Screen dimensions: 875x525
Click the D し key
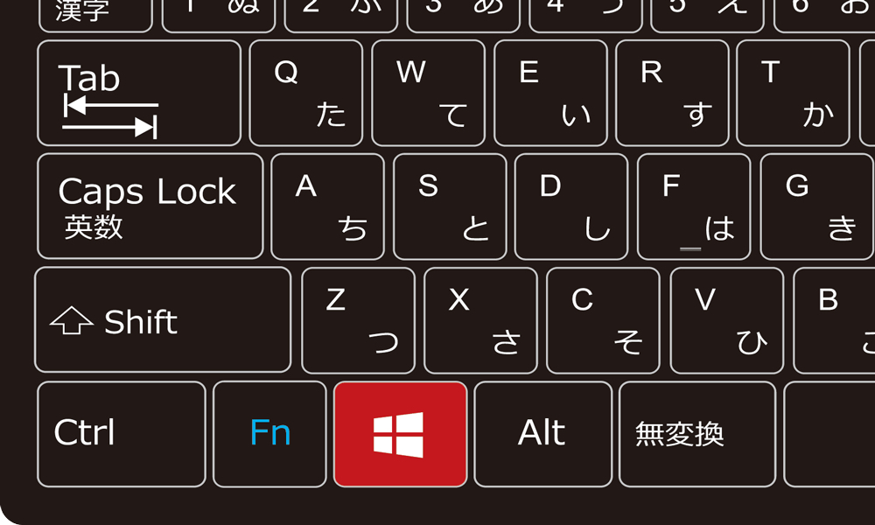click(x=571, y=206)
